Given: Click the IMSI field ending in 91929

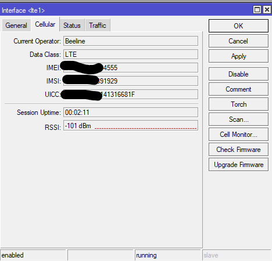Looking at the screenshot, I should 131,81.
